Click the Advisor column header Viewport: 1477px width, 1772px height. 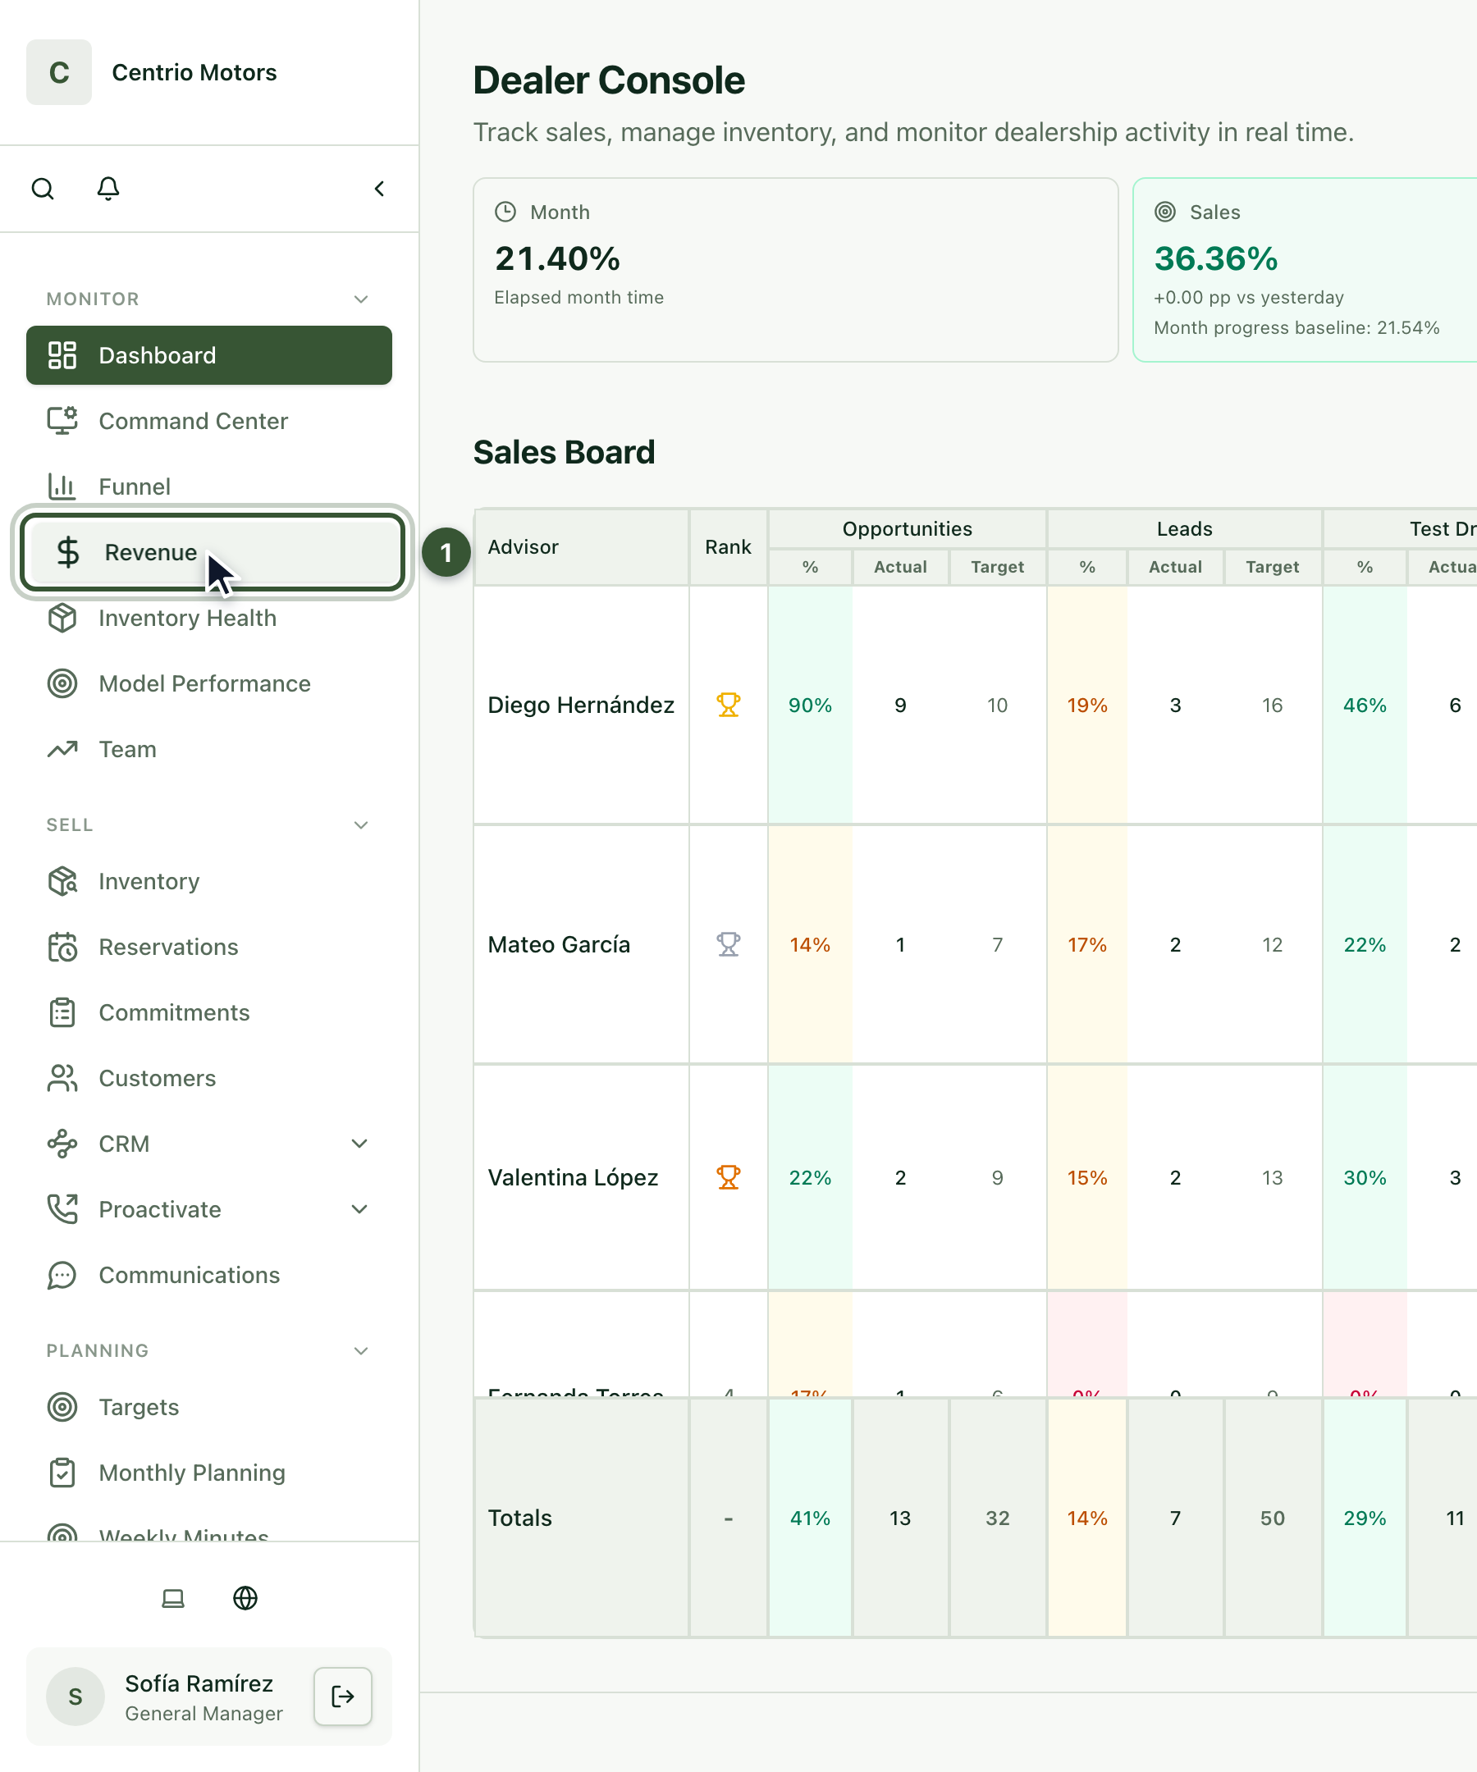pyautogui.click(x=582, y=547)
